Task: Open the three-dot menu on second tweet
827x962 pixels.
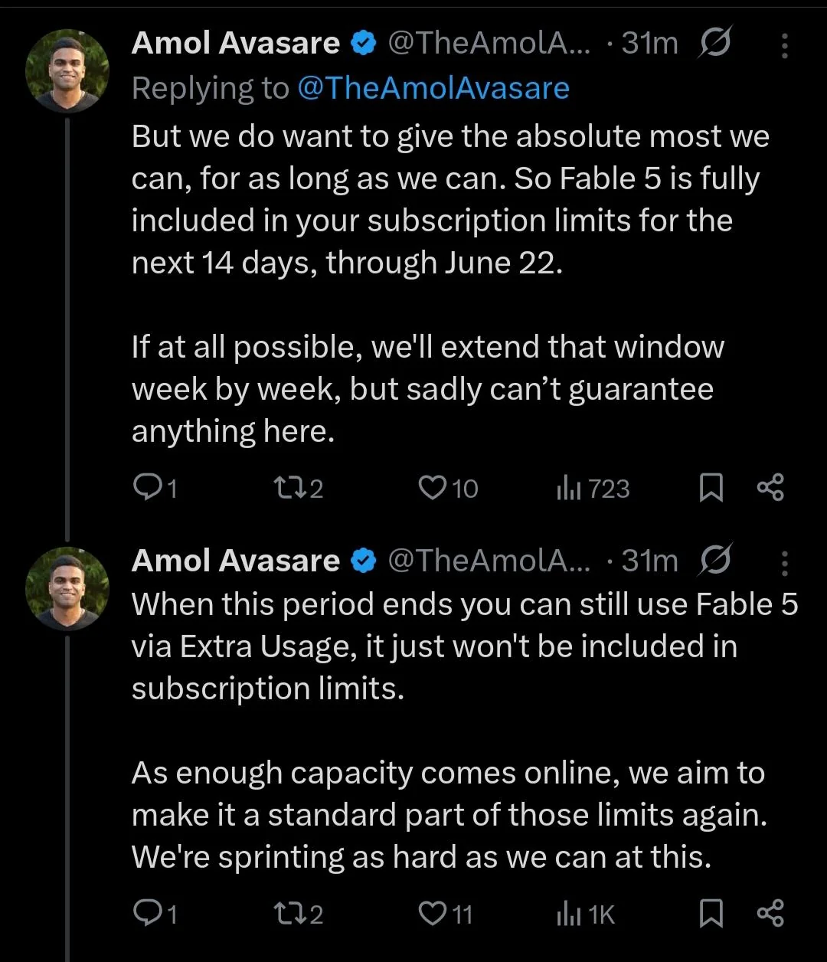Action: (x=784, y=562)
